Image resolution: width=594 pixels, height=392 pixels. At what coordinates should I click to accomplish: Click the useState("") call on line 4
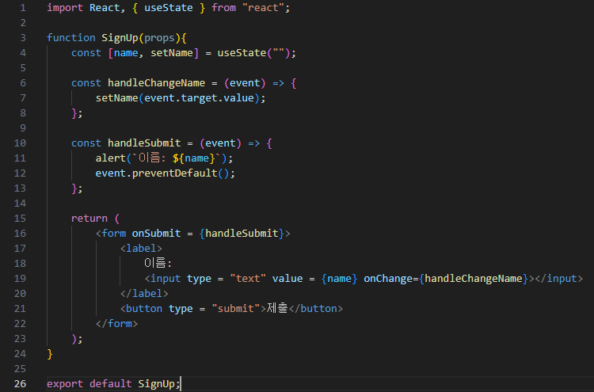click(x=253, y=53)
